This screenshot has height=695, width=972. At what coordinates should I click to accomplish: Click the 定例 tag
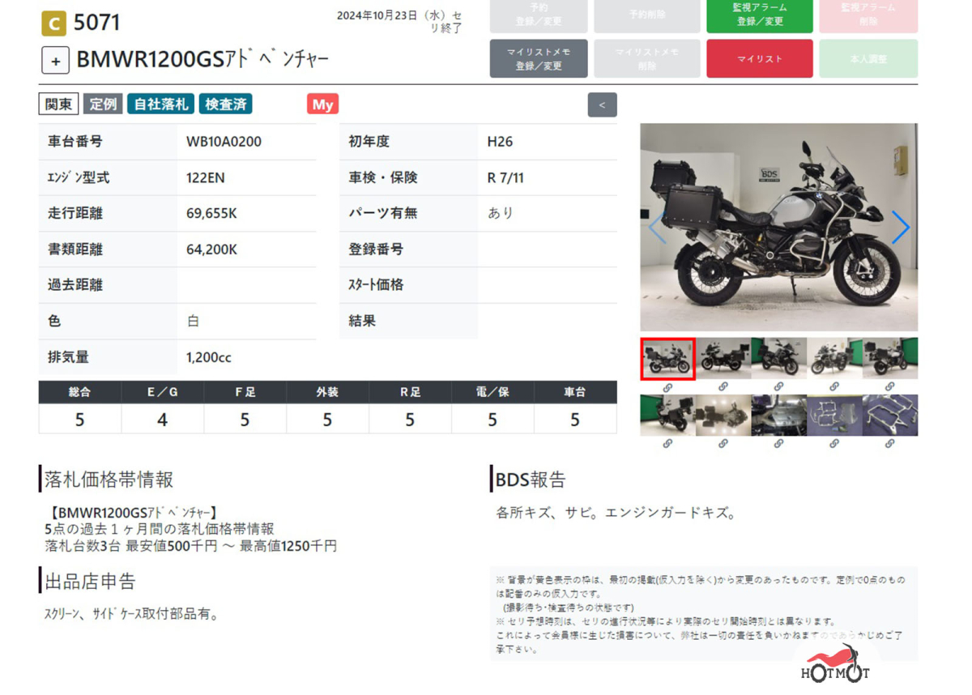point(103,104)
